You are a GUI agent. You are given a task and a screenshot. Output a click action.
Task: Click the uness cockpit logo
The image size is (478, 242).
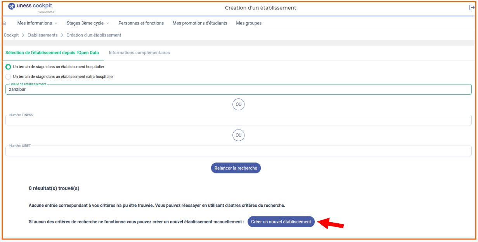click(30, 7)
